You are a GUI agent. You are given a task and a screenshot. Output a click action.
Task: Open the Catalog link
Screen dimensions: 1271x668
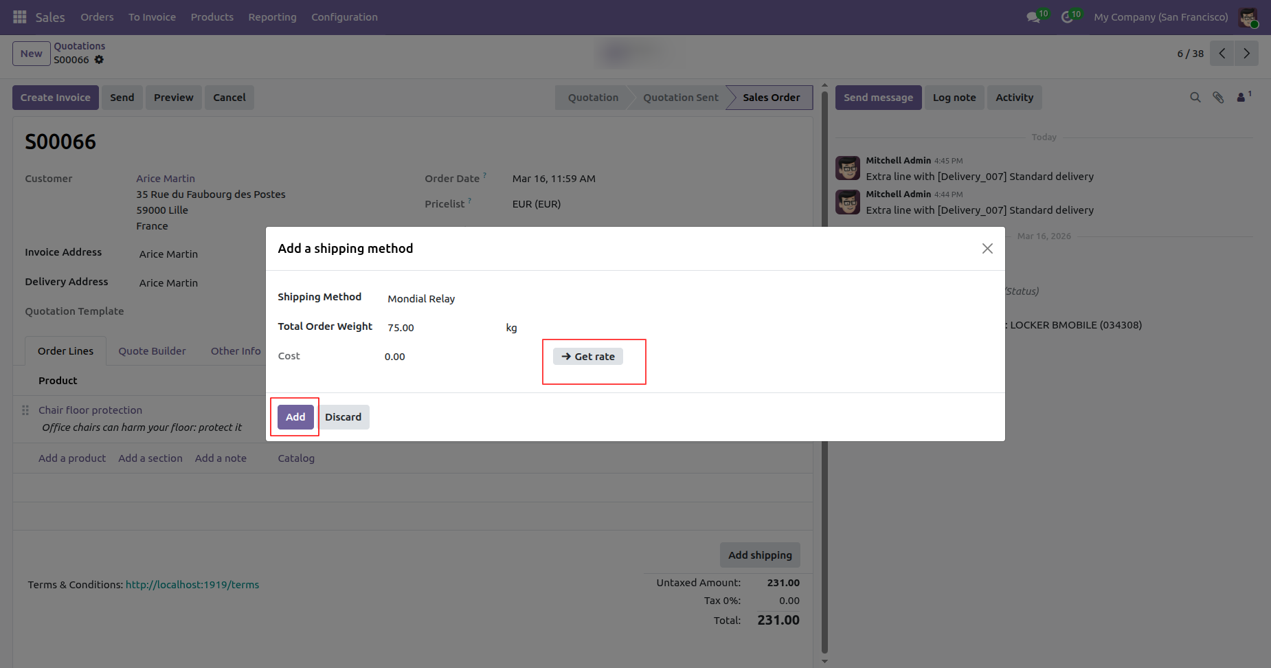click(296, 458)
